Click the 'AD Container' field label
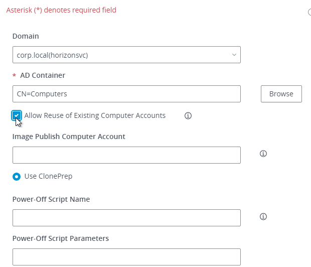 coord(43,75)
